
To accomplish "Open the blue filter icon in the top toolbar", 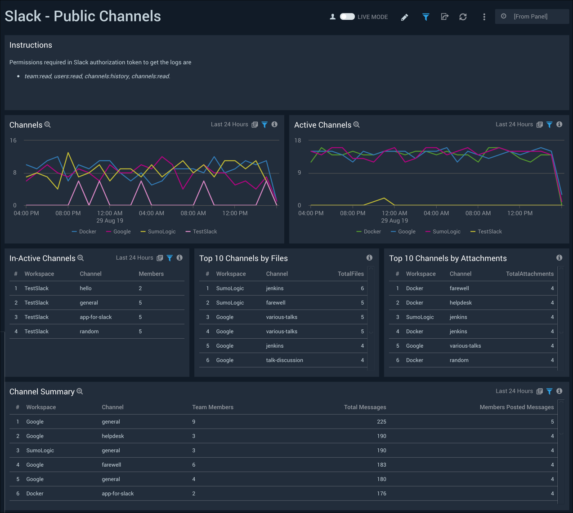I will tap(425, 17).
